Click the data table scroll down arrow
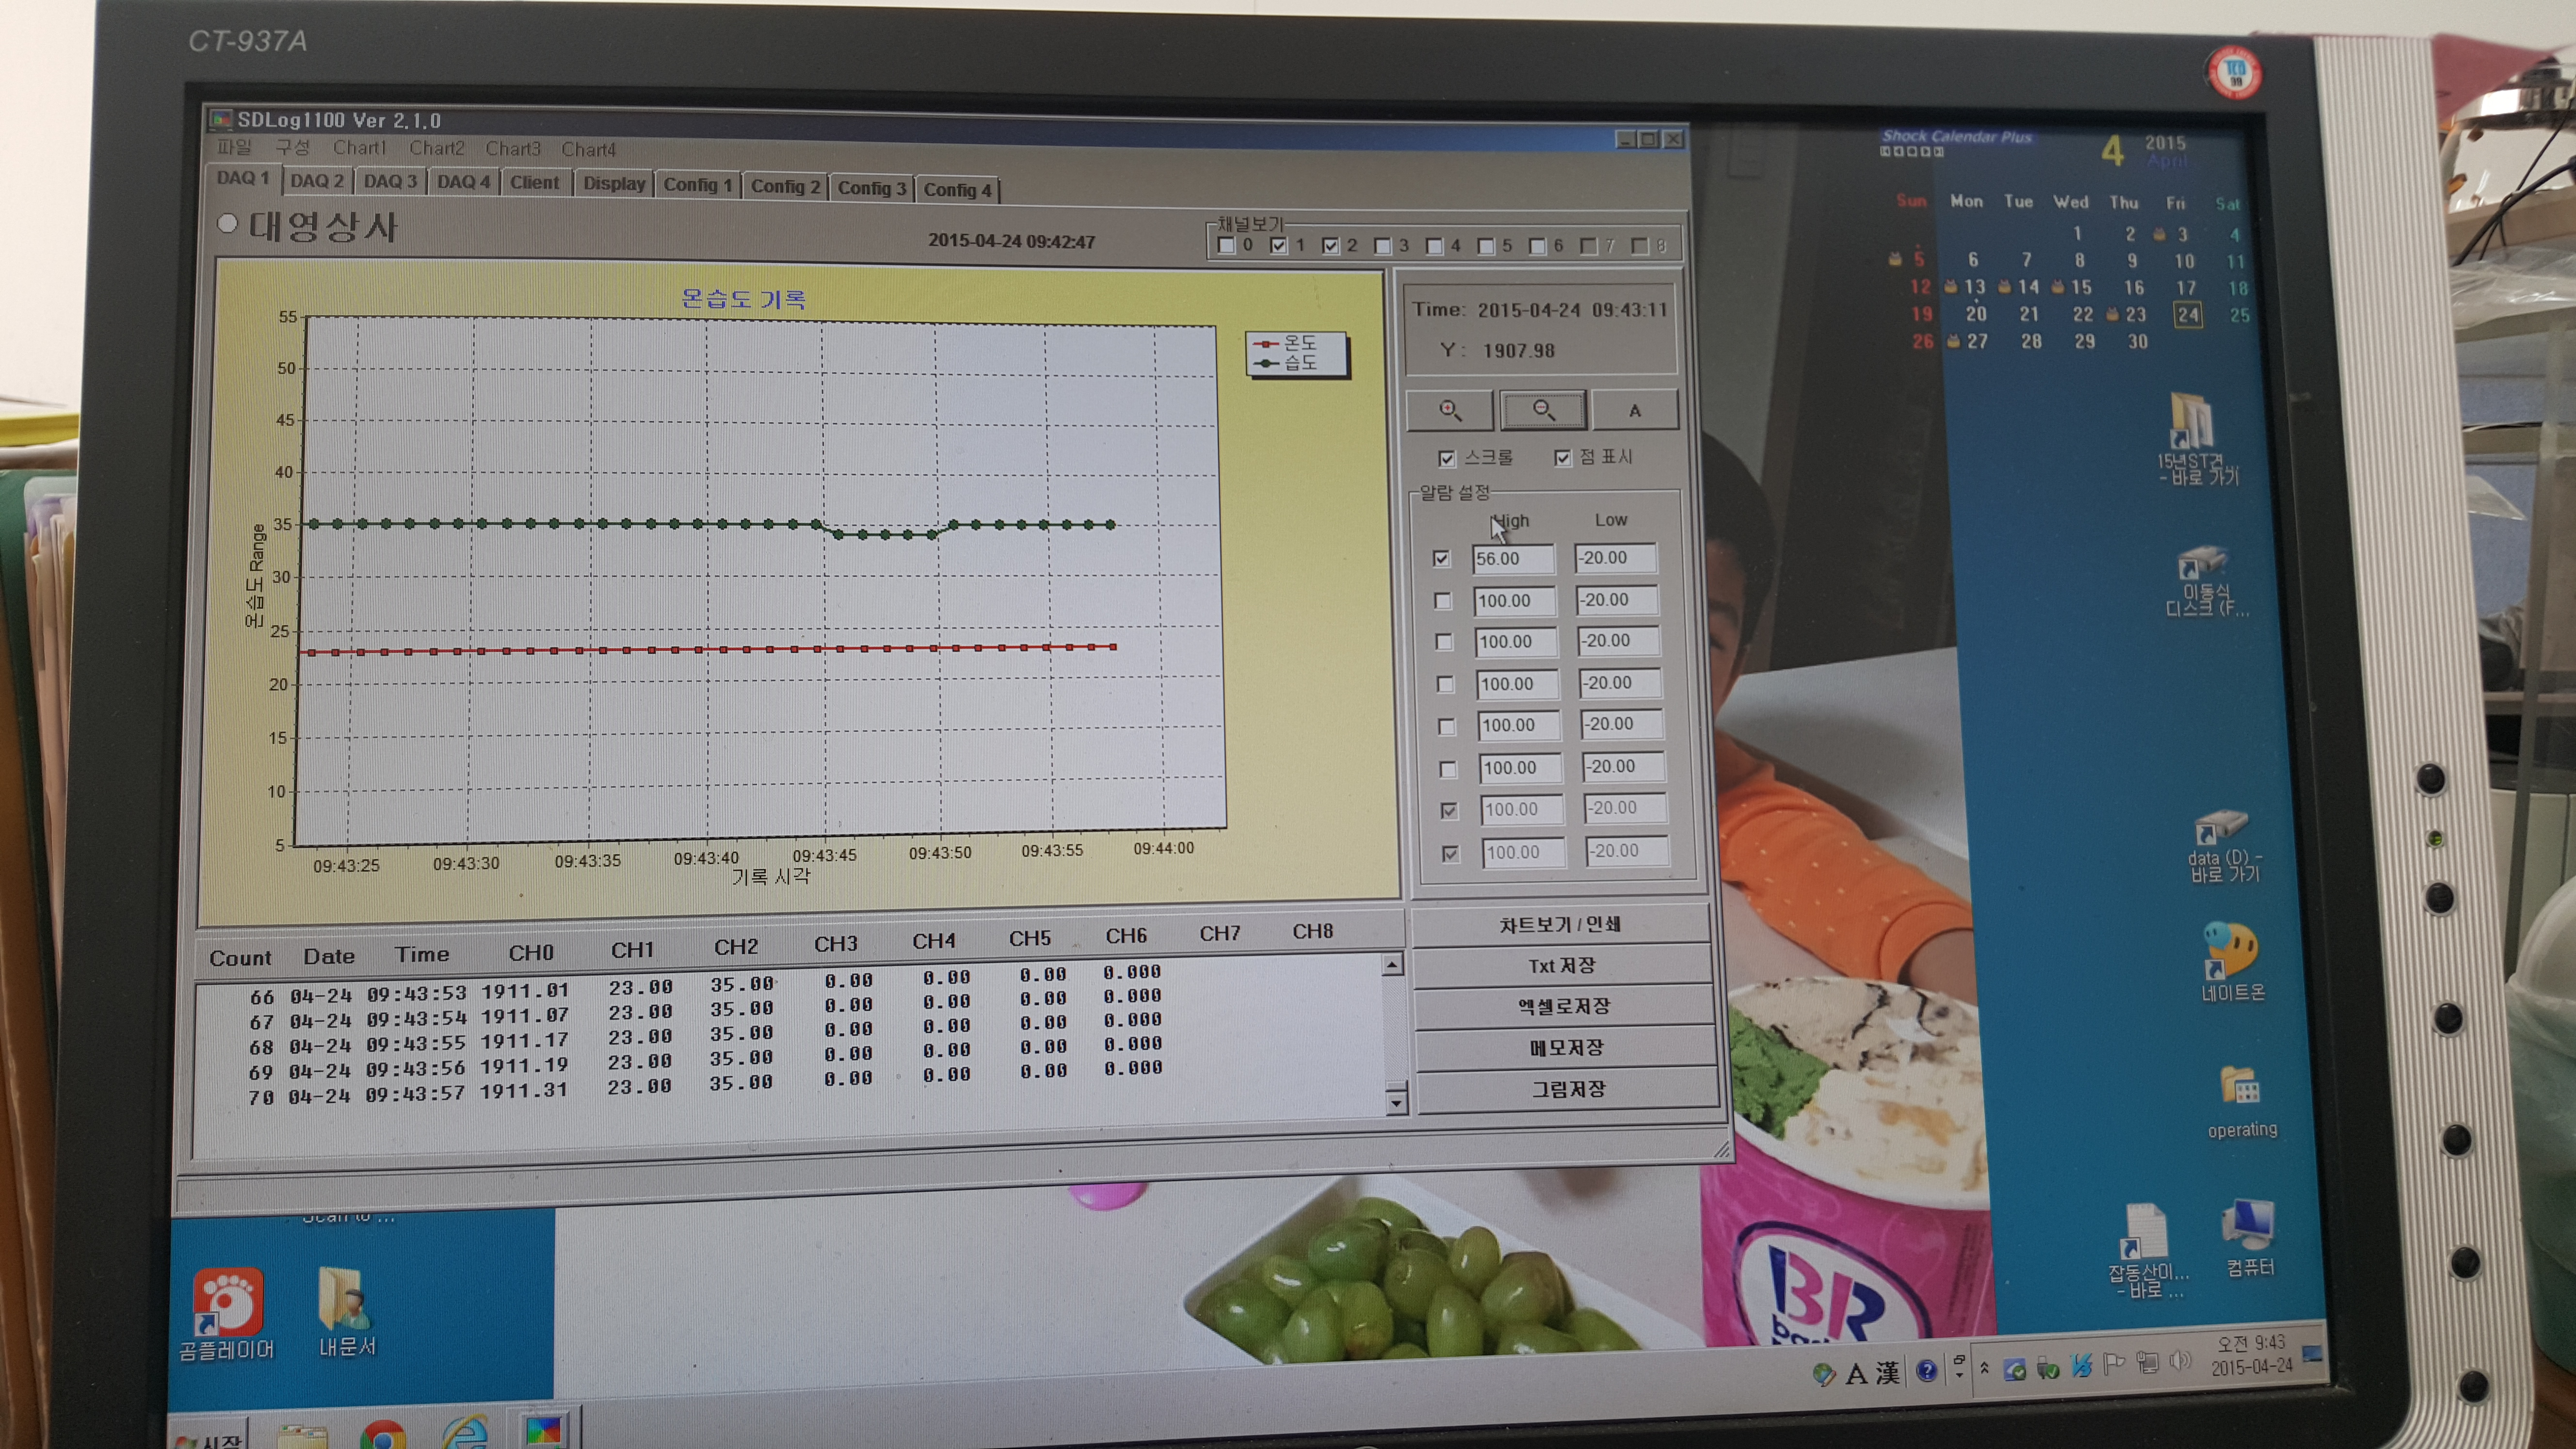 coord(1396,1103)
